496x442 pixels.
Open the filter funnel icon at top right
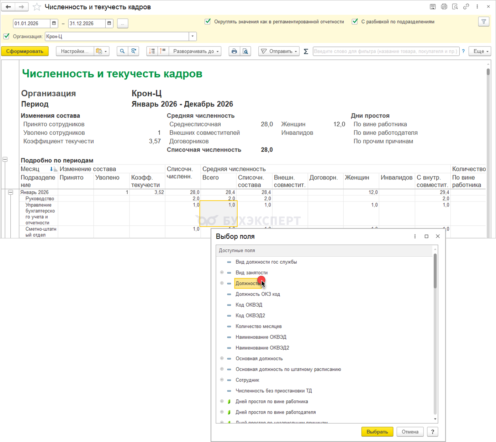click(484, 22)
